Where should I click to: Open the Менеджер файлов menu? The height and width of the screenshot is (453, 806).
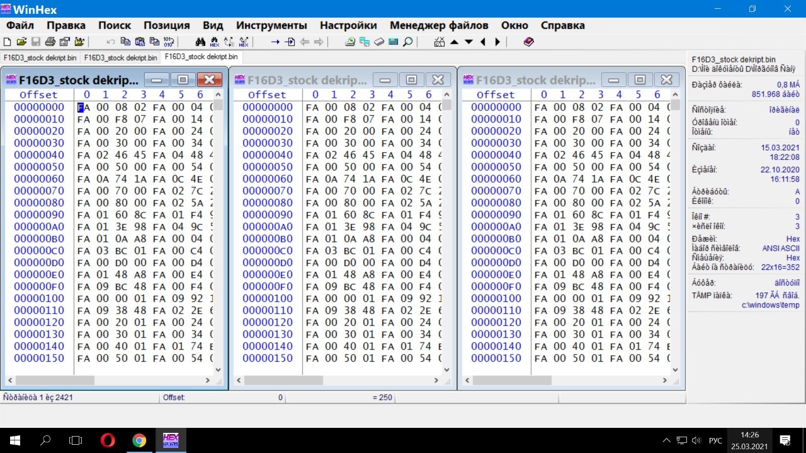438,25
